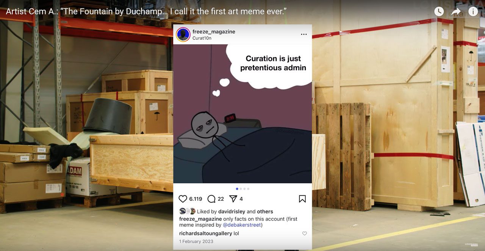Click the meme image with the thought bubble
Viewport: 485px width, 251px height.
[x=242, y=114]
